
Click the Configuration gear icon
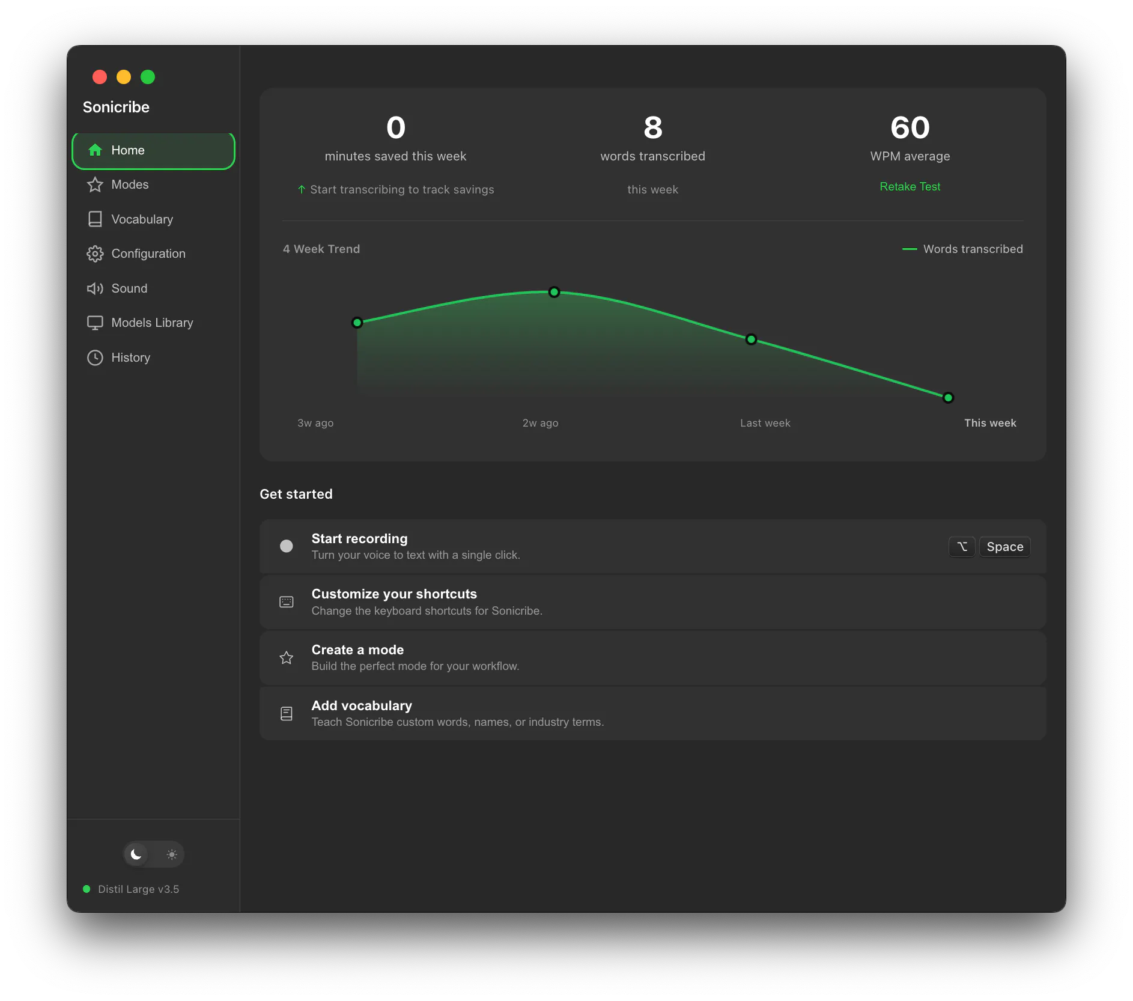95,254
